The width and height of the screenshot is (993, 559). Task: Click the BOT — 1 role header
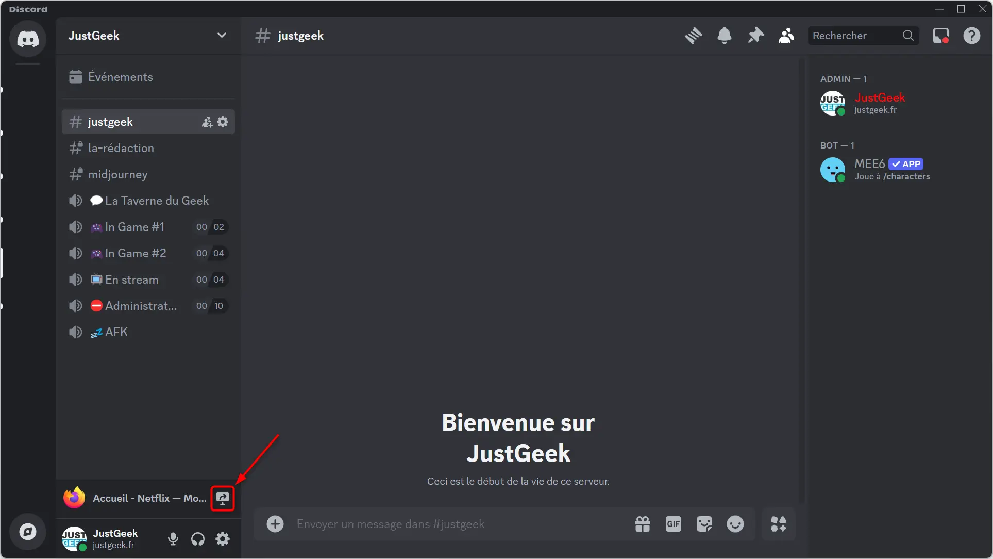click(x=837, y=145)
